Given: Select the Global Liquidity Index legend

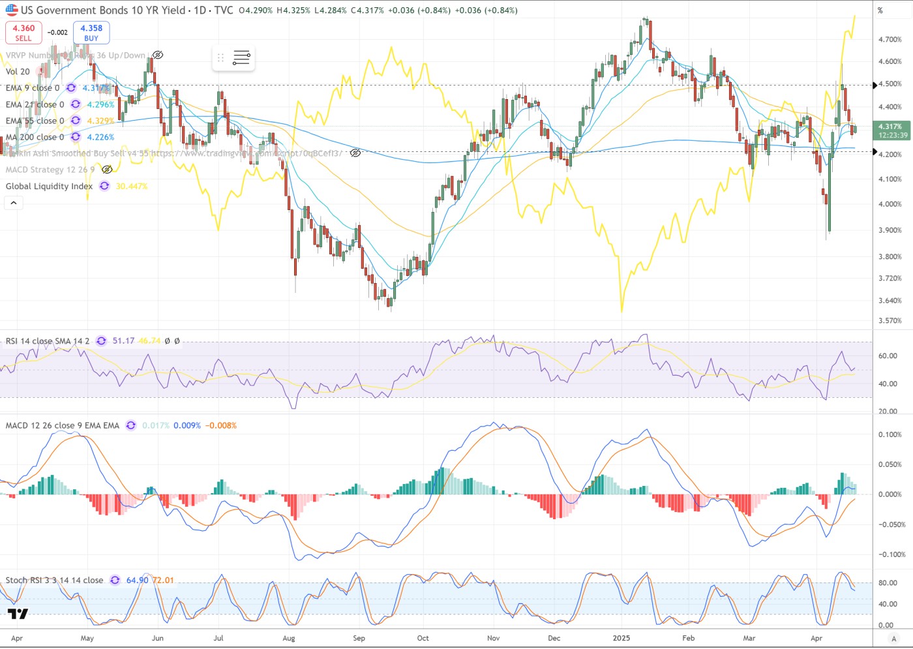Looking at the screenshot, I should point(50,186).
